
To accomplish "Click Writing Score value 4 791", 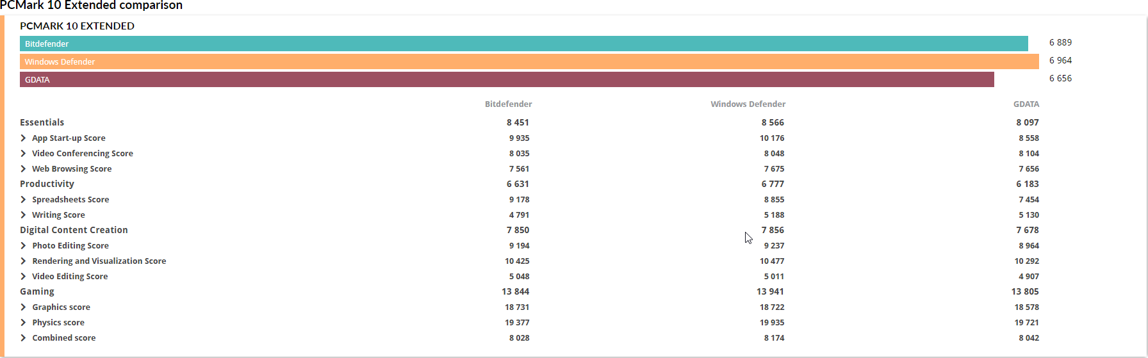I will click(x=520, y=215).
